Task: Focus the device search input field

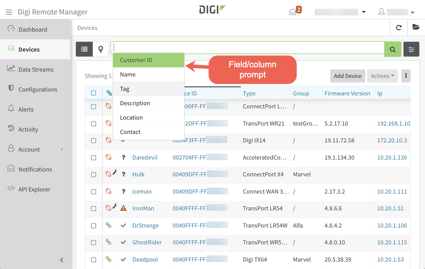Action: [248, 48]
